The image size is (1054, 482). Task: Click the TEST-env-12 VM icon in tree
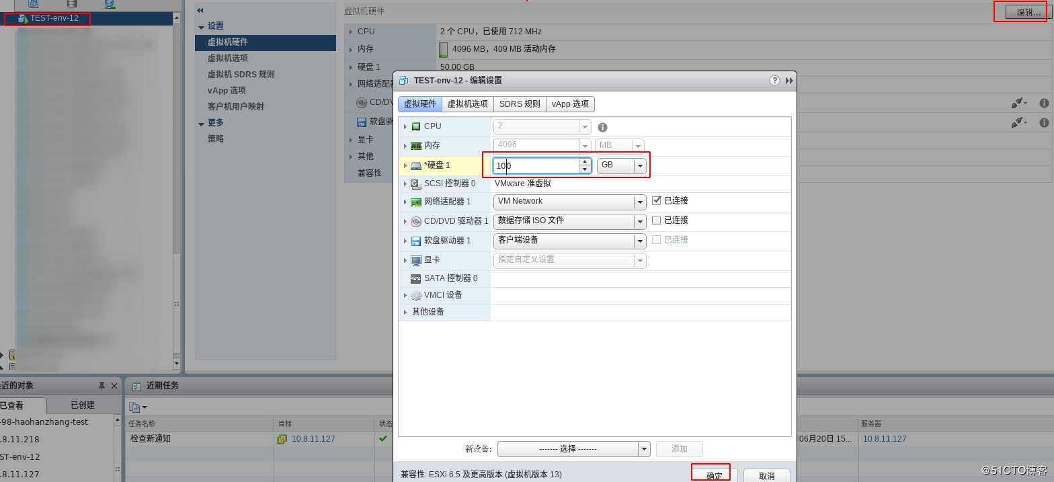coord(23,19)
